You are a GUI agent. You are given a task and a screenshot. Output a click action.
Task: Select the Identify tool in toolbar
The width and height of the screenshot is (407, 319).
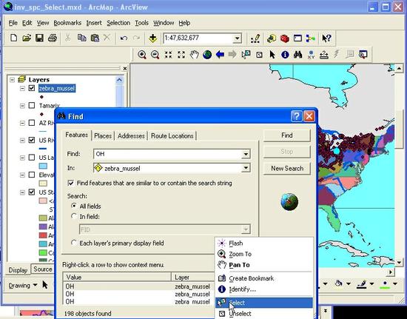coord(285,55)
